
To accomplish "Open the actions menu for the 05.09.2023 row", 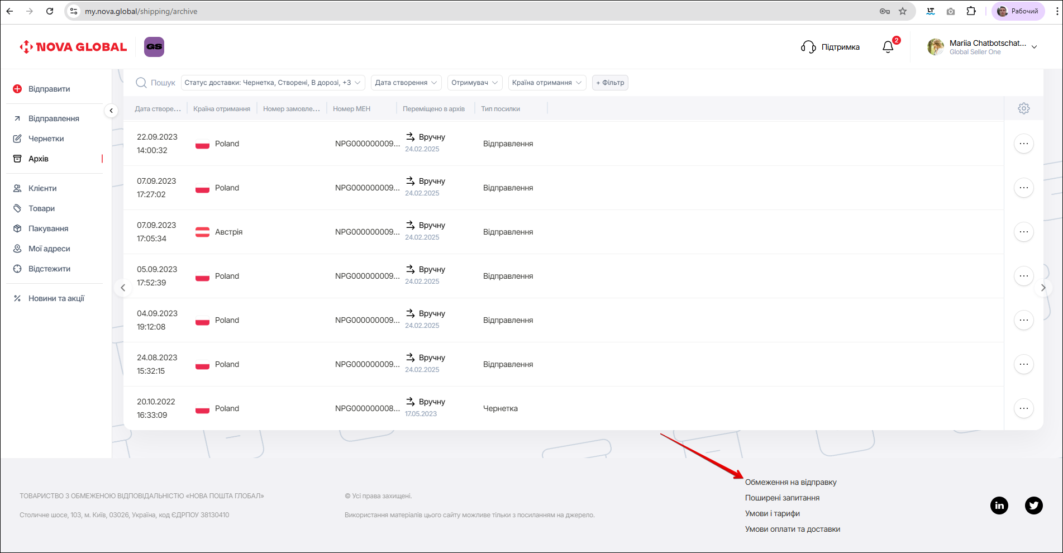I will point(1023,276).
